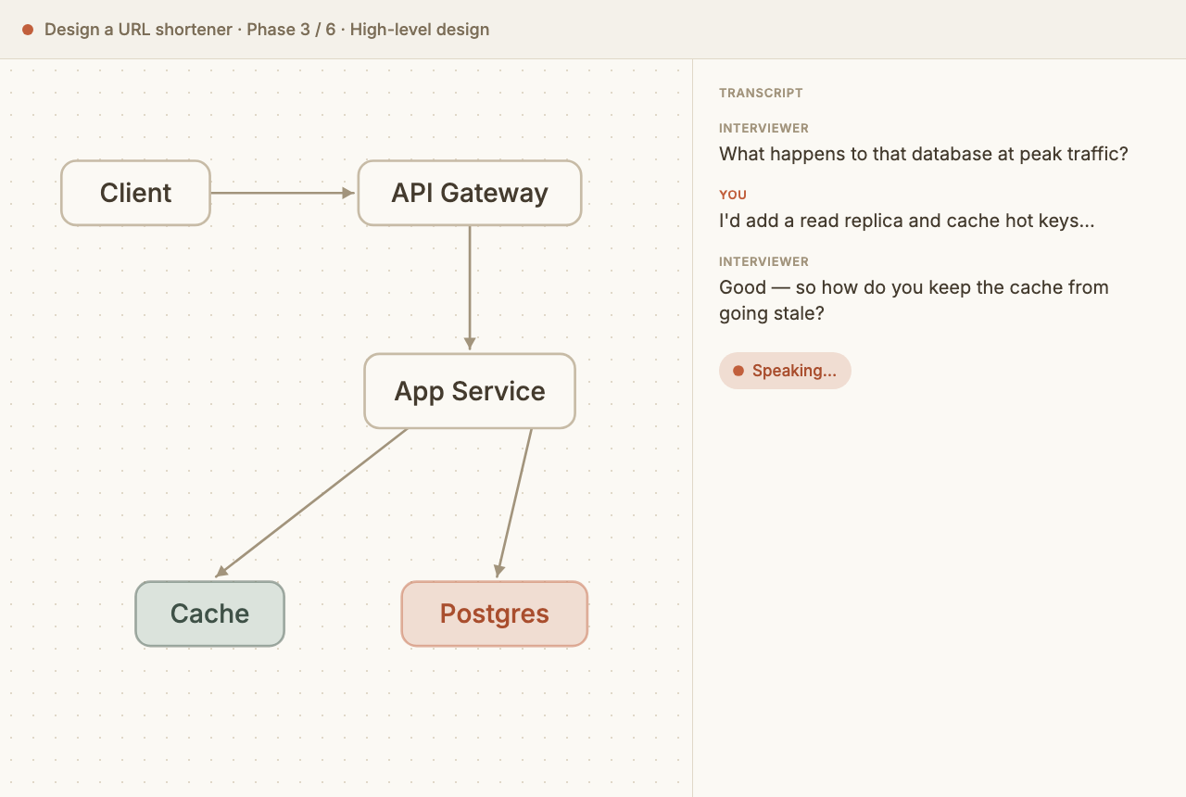Select the Postgres database node
Screen dimensions: 1186x797
pyautogui.click(x=495, y=614)
